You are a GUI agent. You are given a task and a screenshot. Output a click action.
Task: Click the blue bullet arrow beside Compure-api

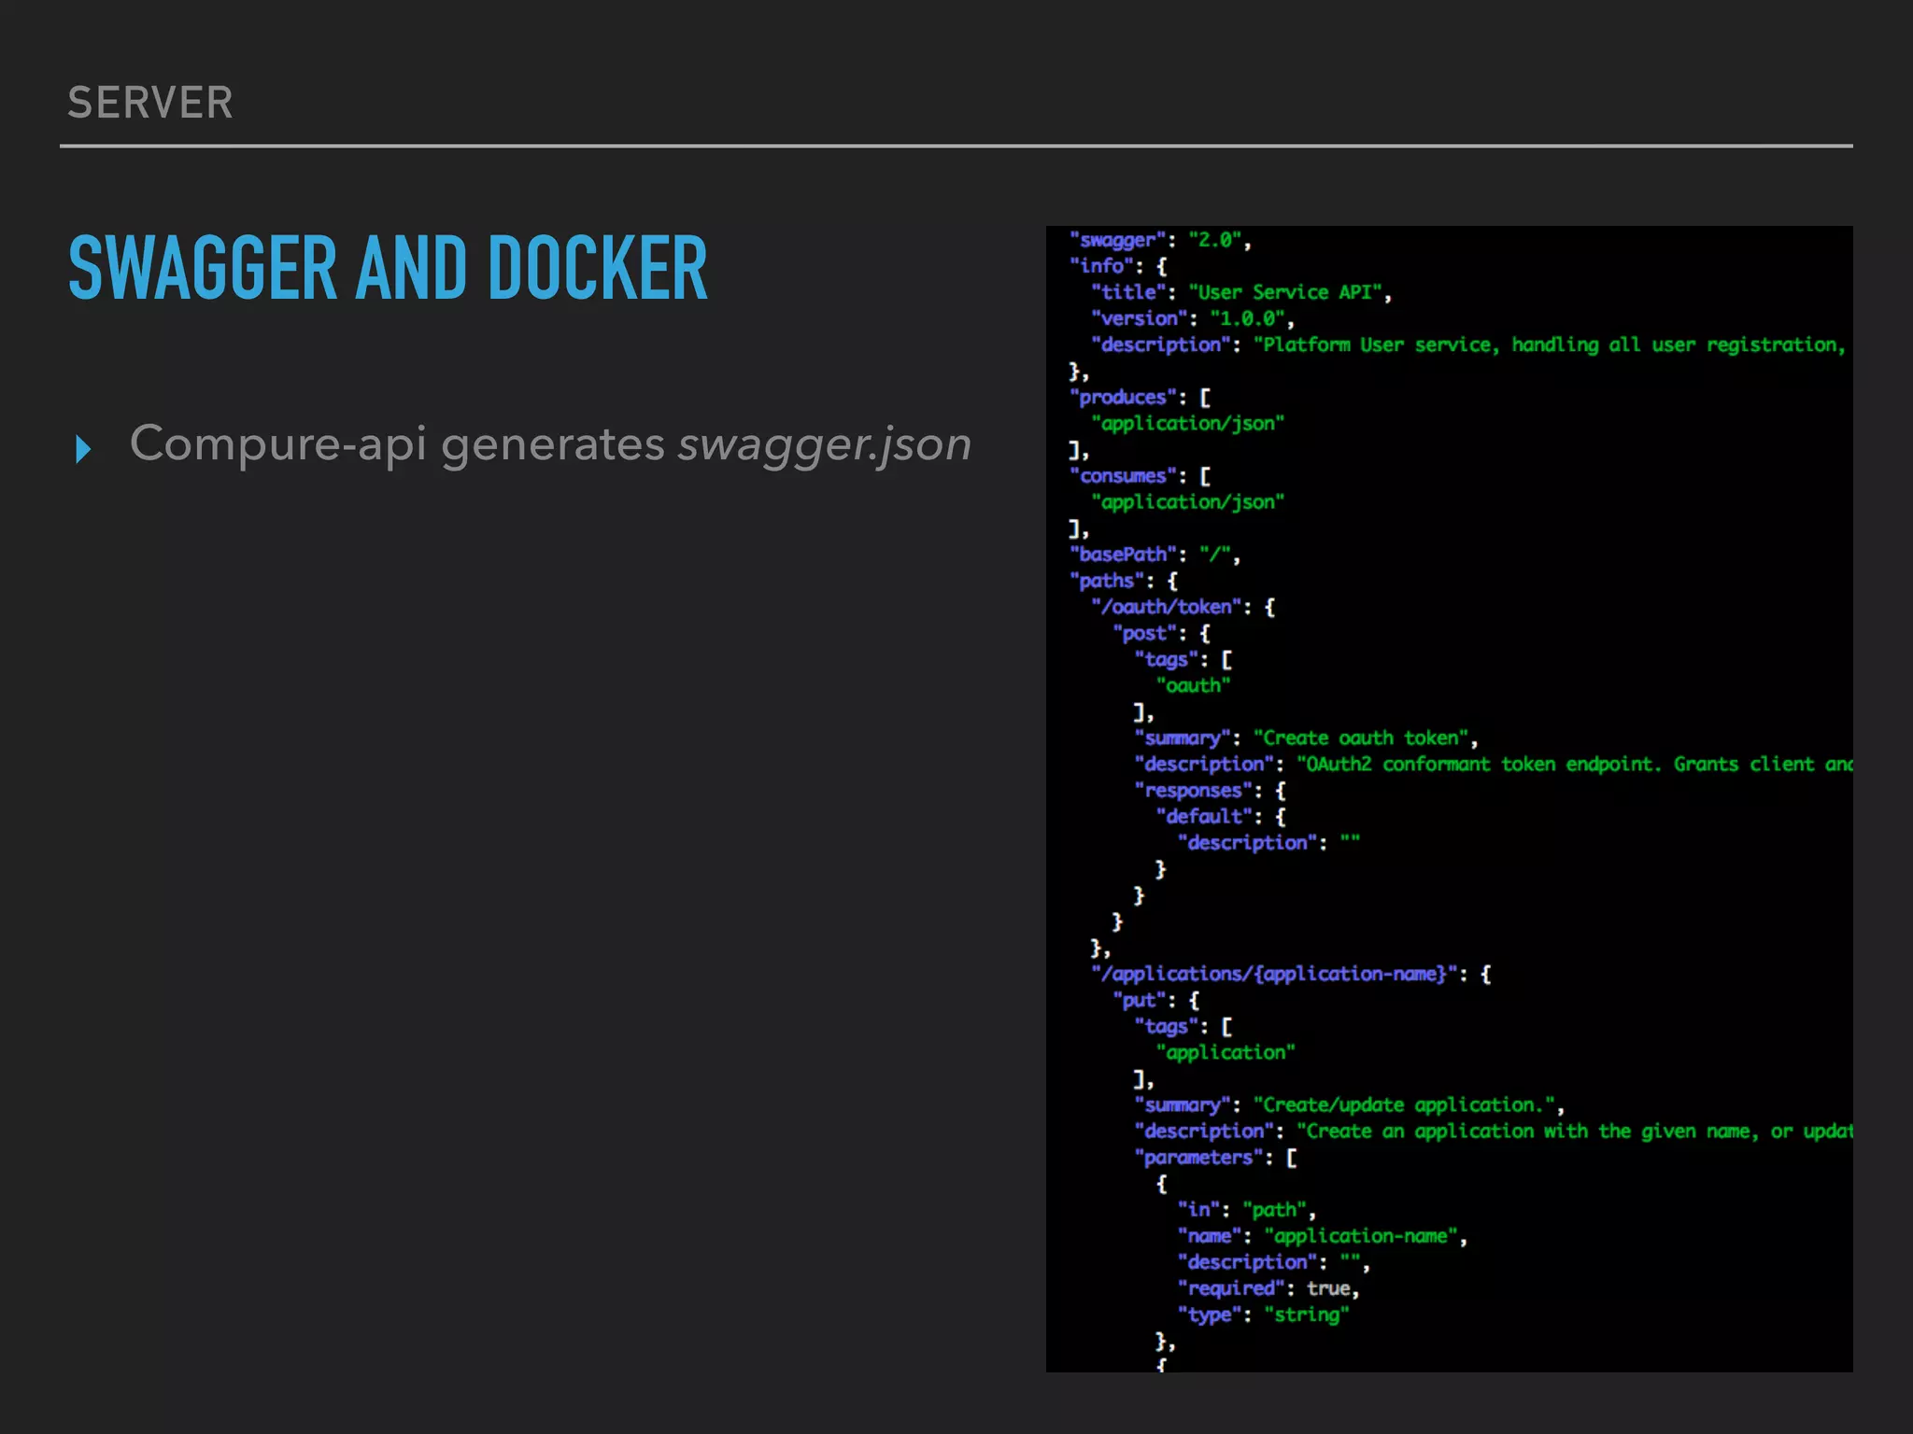83,449
